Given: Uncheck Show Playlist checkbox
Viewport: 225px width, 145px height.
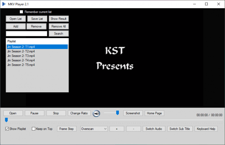Looking at the screenshot, I should (x=7, y=129).
